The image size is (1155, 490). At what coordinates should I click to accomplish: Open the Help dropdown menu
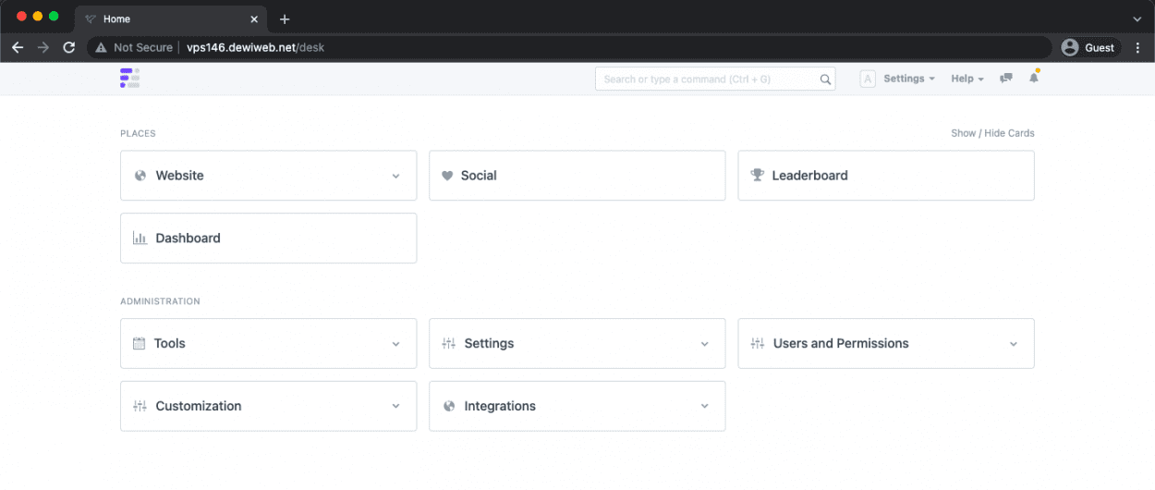point(967,79)
